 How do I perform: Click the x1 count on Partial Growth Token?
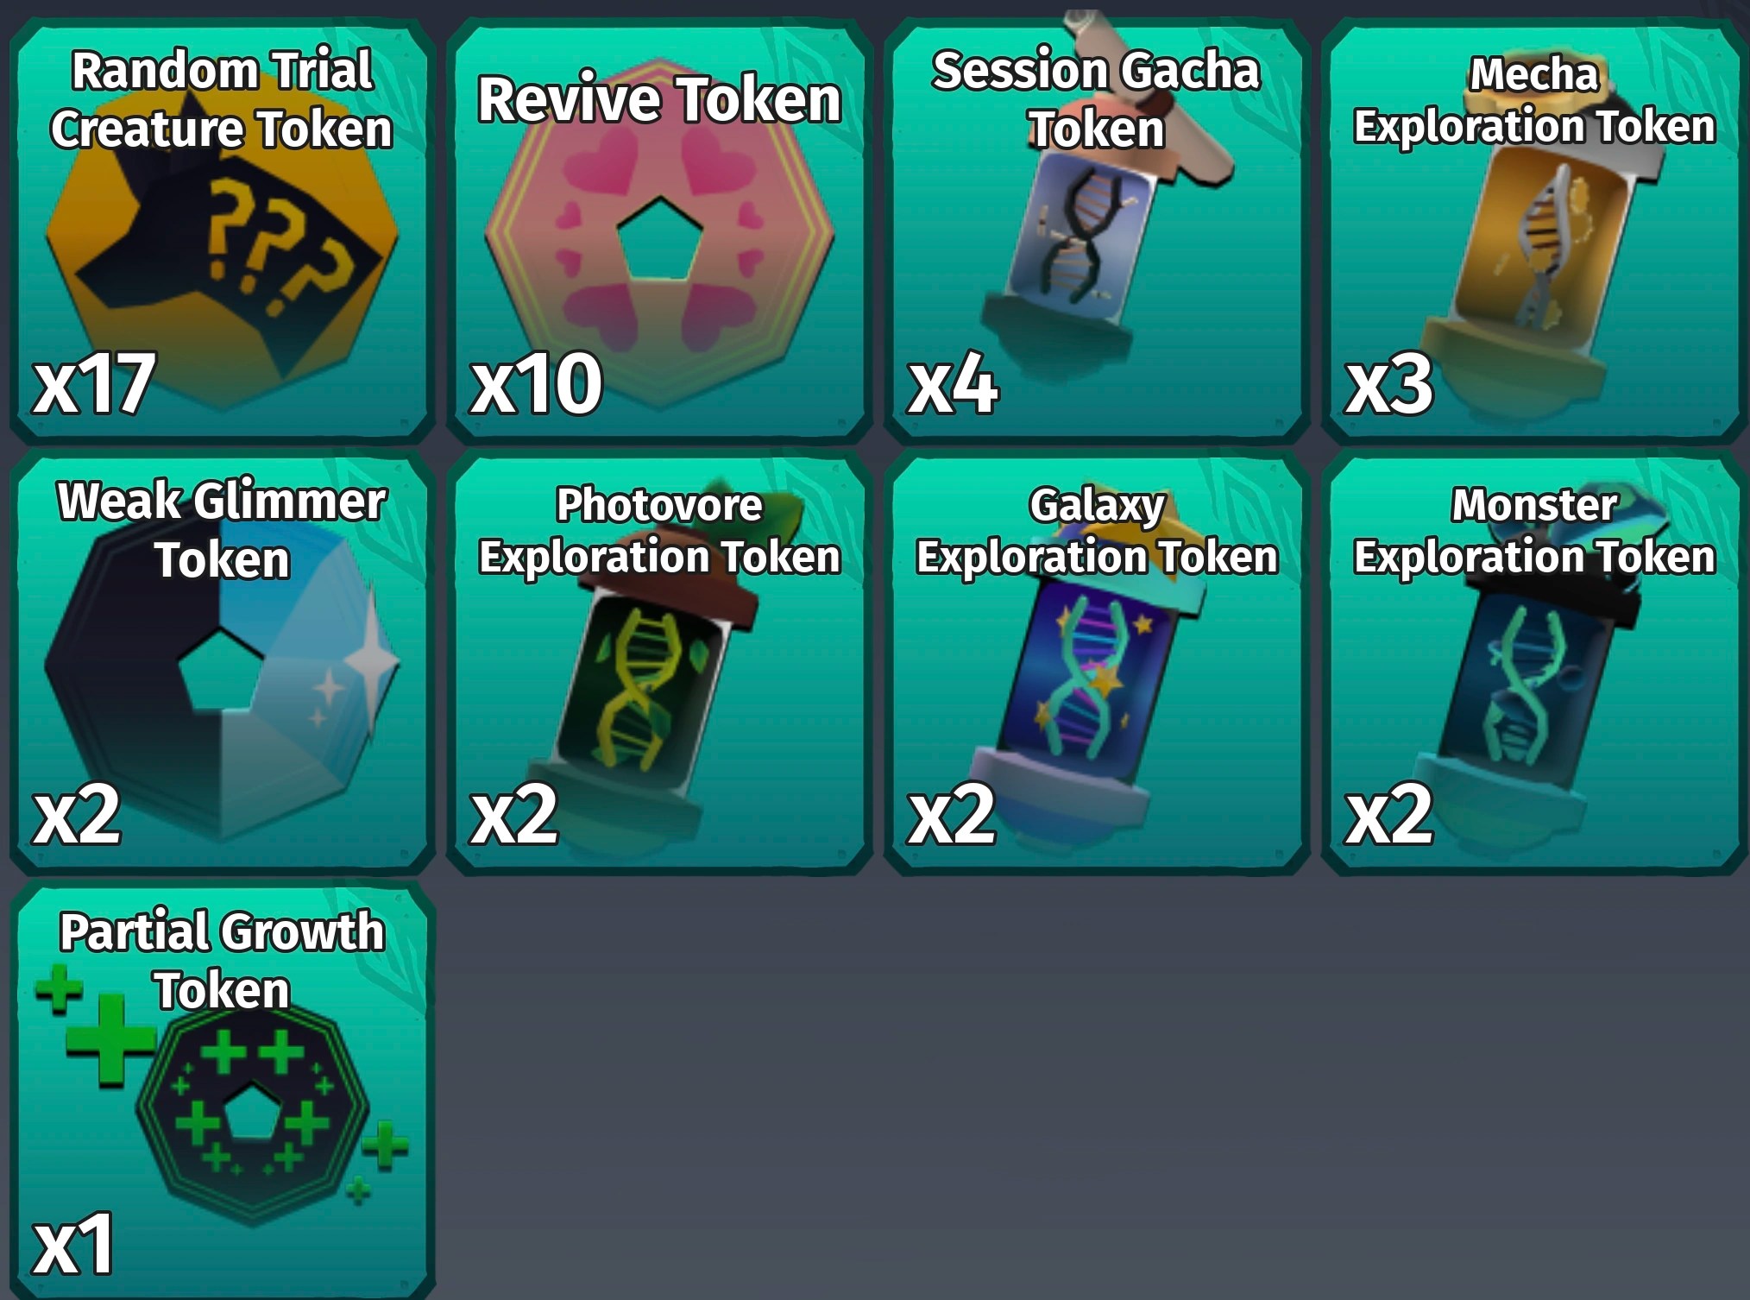[73, 1245]
